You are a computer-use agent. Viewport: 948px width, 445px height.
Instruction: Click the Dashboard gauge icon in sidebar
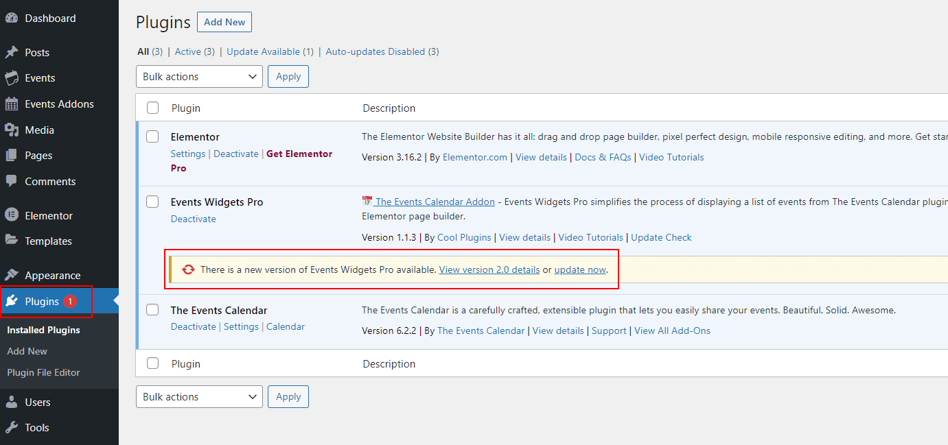pyautogui.click(x=12, y=19)
